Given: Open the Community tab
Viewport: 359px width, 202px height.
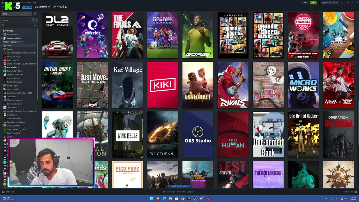Looking at the screenshot, I should 43,6.
